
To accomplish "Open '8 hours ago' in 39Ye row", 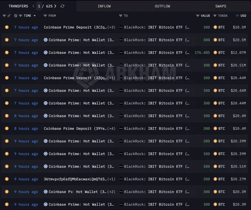I will (26, 128).
